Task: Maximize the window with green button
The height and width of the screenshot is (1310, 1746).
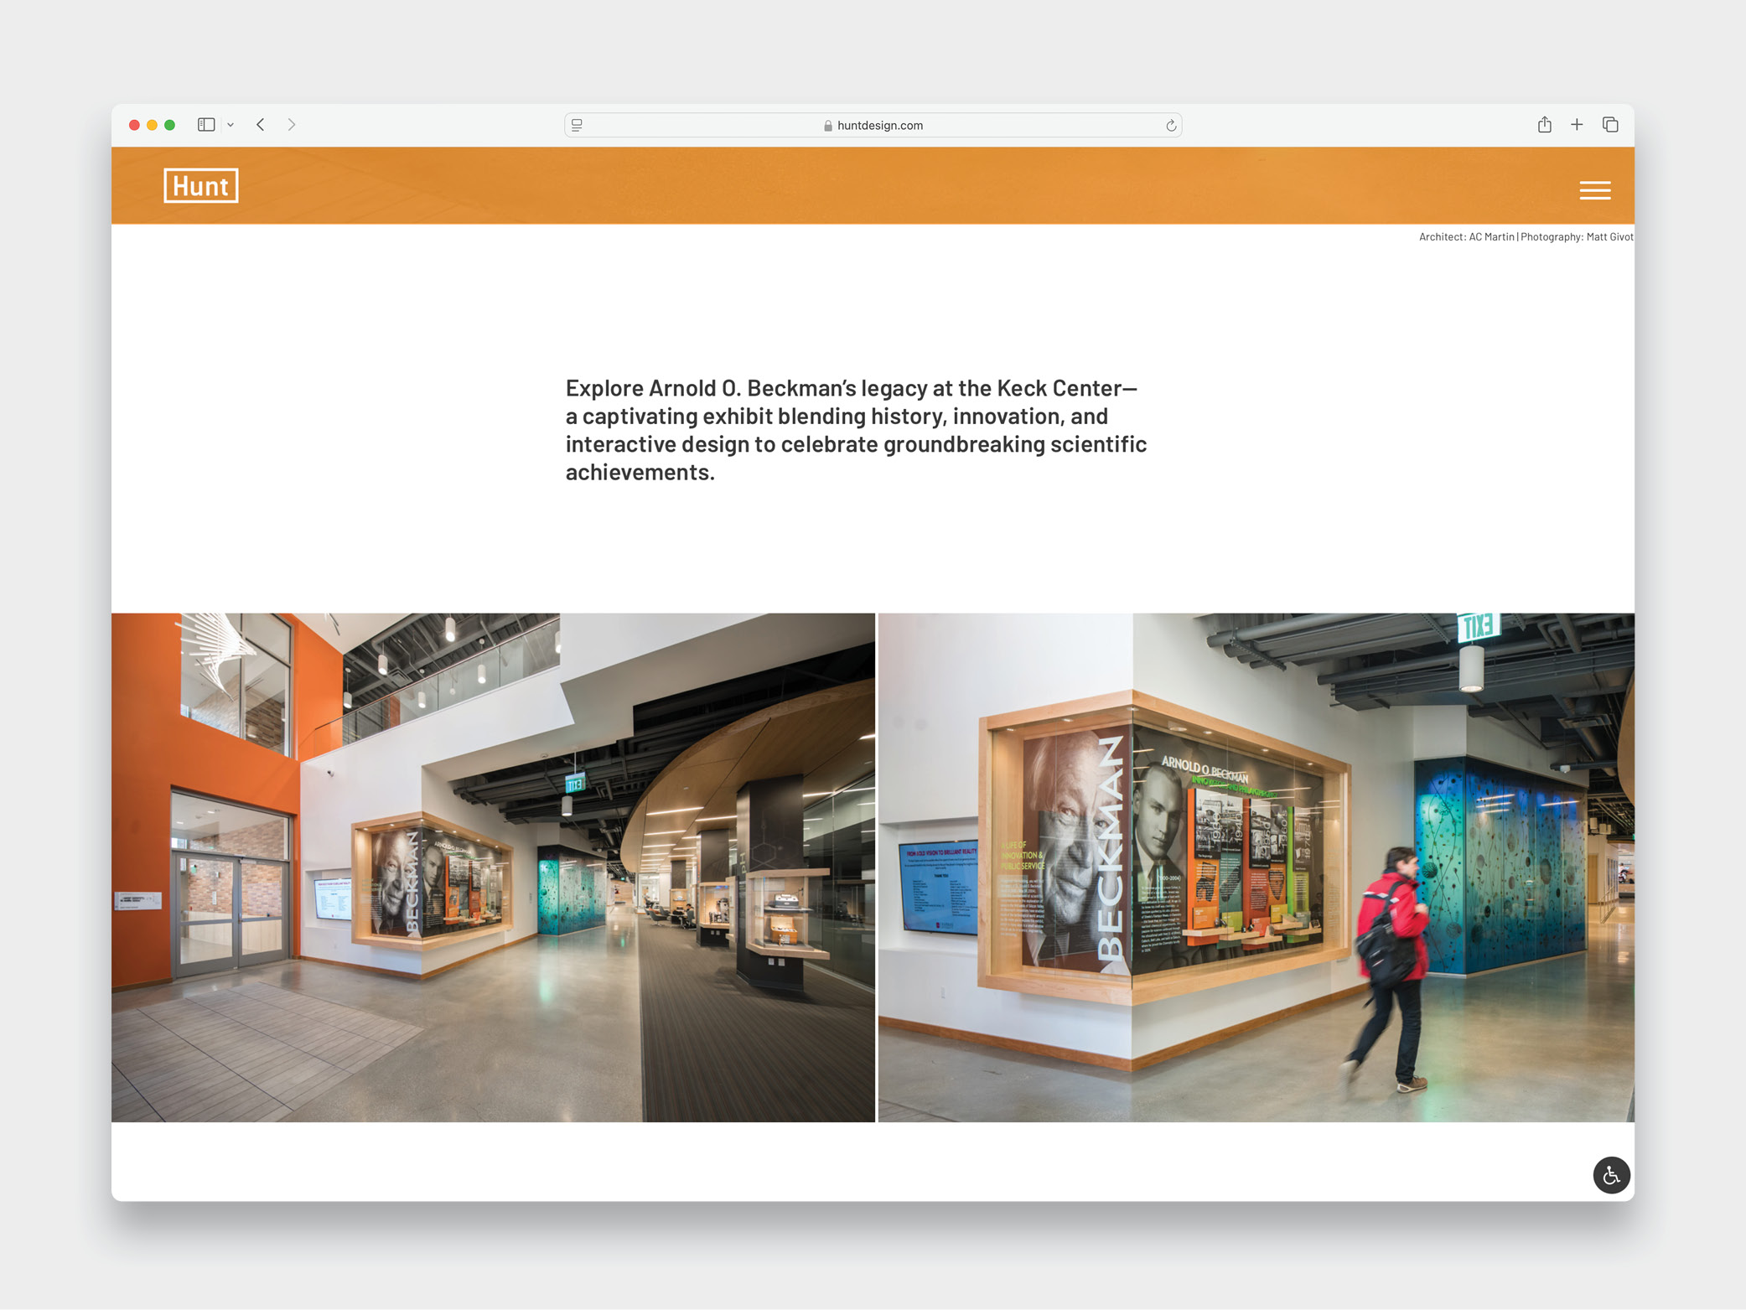Action: (x=170, y=125)
